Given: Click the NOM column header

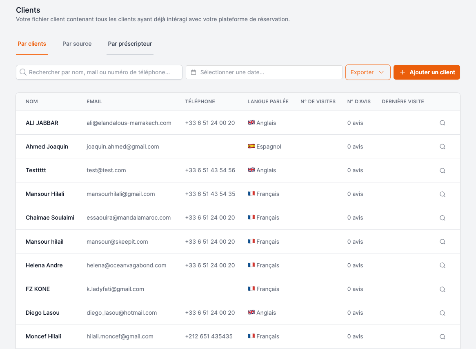Looking at the screenshot, I should [x=32, y=101].
